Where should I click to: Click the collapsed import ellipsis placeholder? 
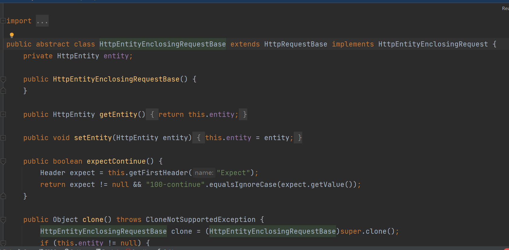(x=42, y=21)
